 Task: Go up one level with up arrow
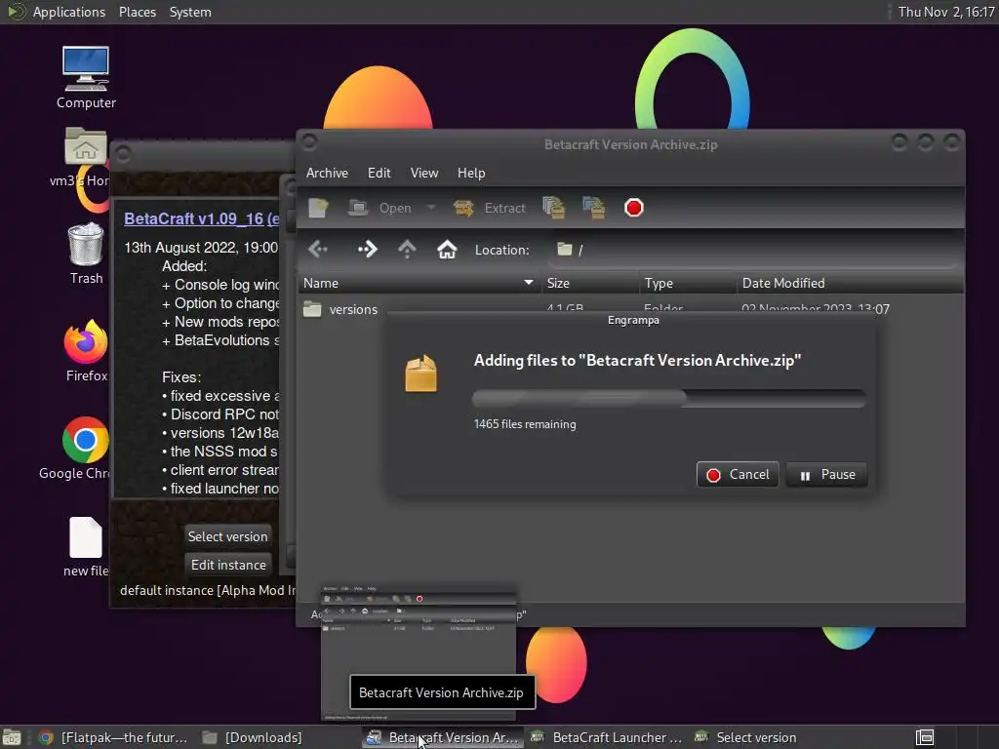pos(407,249)
